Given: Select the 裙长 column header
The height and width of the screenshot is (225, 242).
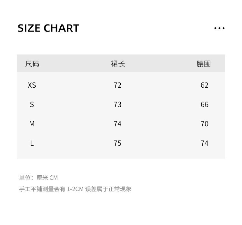Looking at the screenshot, I should [118, 64].
